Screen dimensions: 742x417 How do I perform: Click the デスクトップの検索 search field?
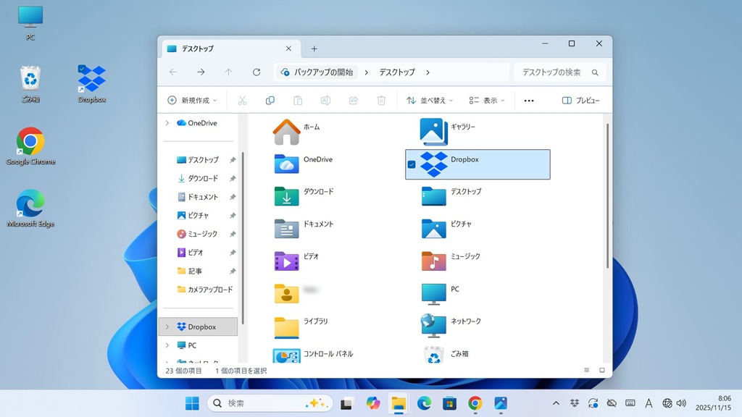click(559, 72)
